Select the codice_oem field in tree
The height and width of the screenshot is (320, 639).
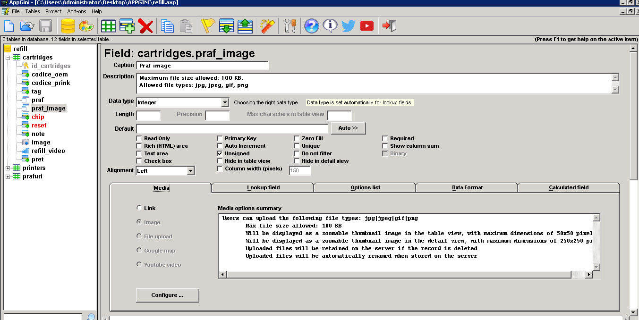pos(50,74)
